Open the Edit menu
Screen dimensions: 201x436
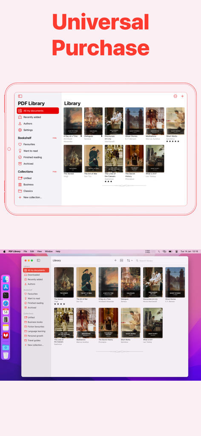point(32,251)
